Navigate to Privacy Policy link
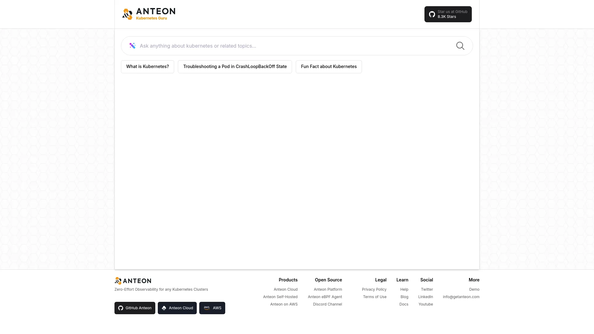 tap(374, 289)
